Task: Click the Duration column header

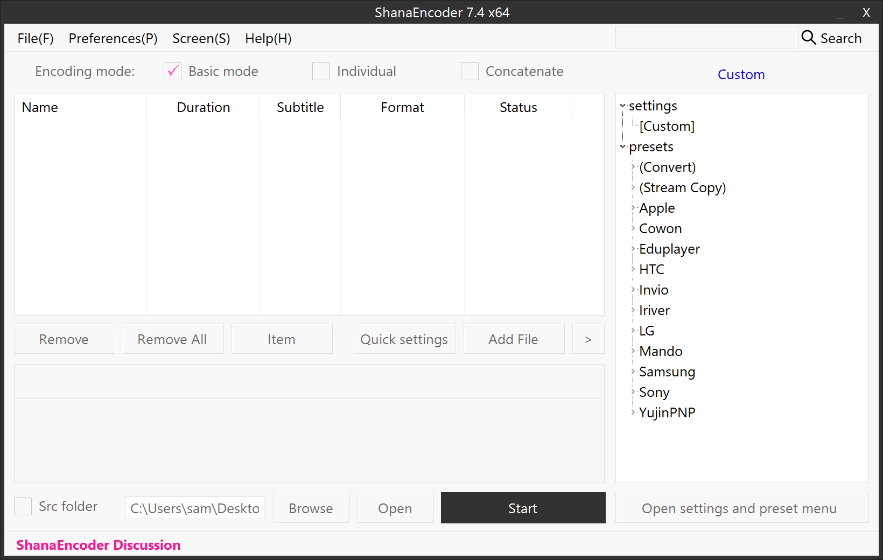Action: (204, 107)
